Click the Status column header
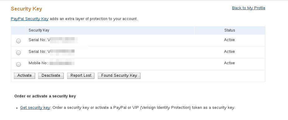 pos(230,30)
